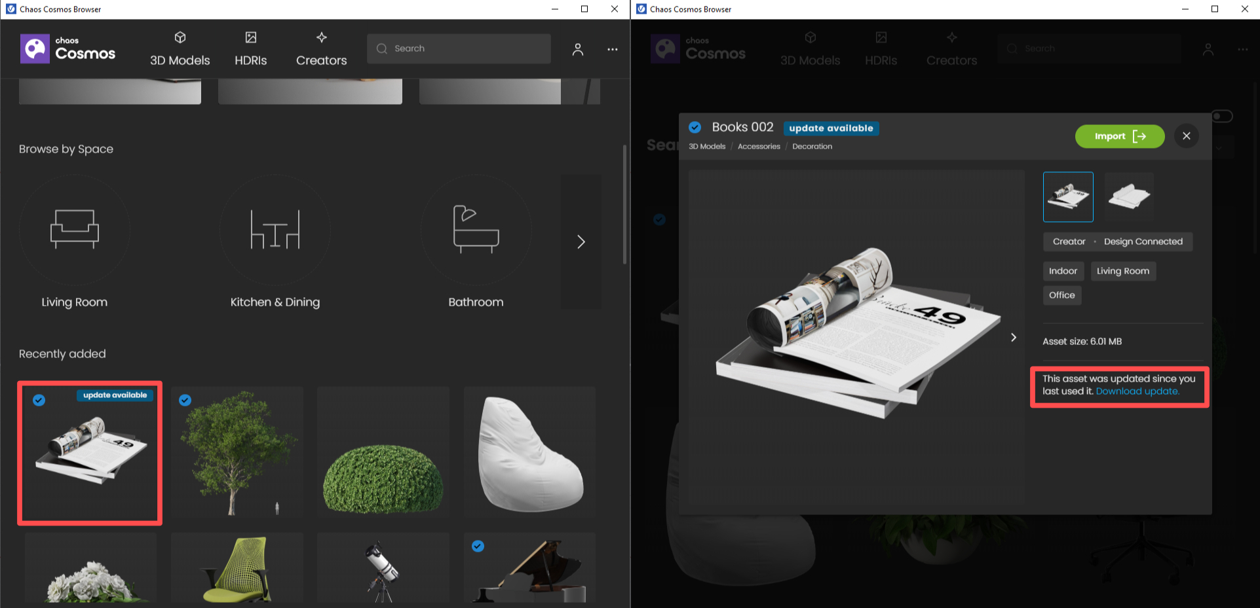The image size is (1260, 608).
Task: Click the Chaos Cosmos logo in left window
Action: pyautogui.click(x=68, y=49)
